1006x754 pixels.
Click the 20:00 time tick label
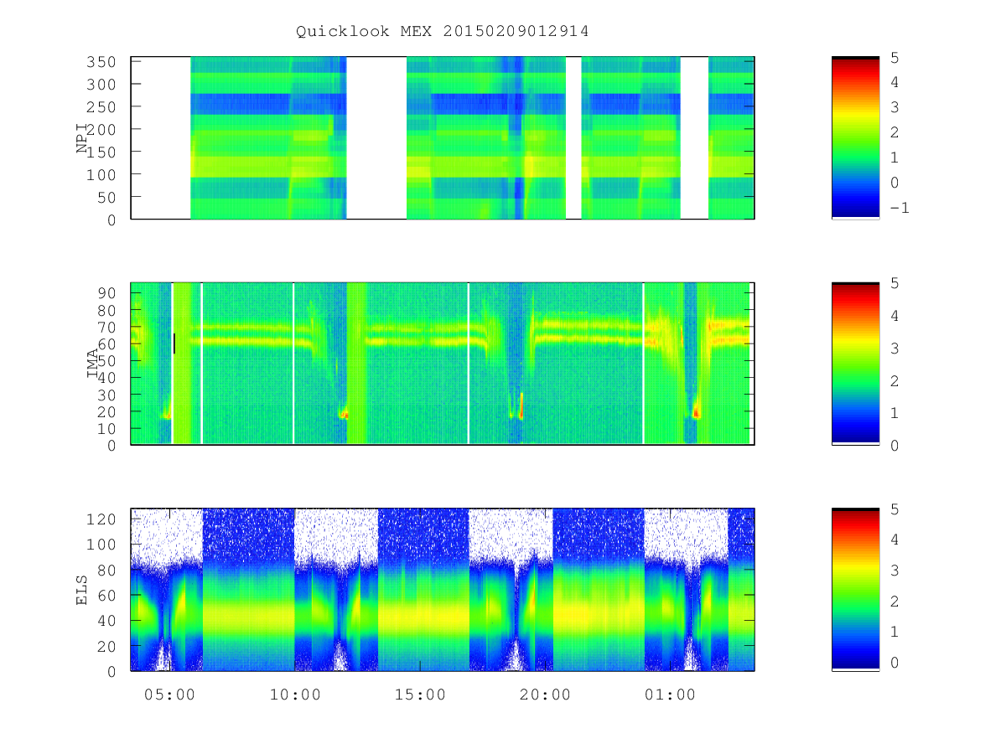click(545, 695)
